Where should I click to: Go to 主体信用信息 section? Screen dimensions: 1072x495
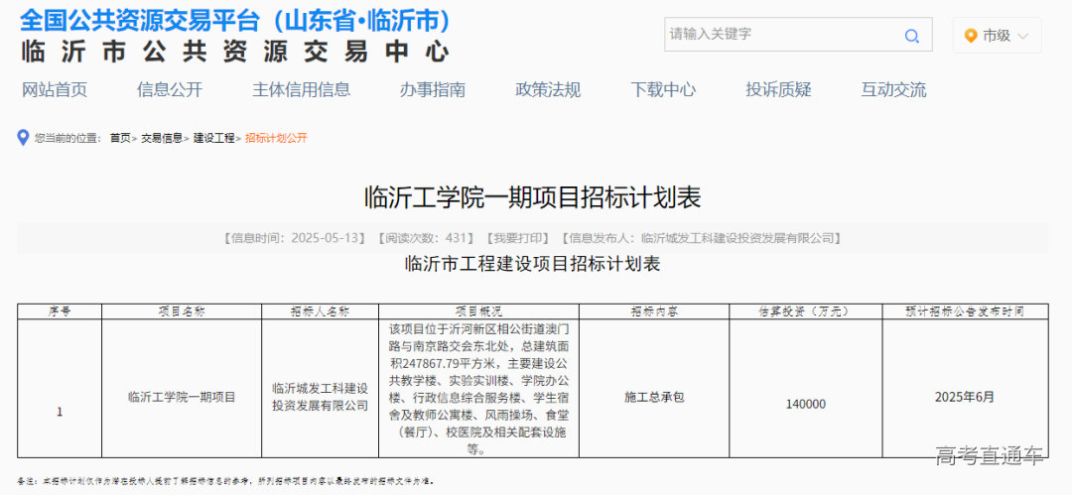tap(301, 89)
